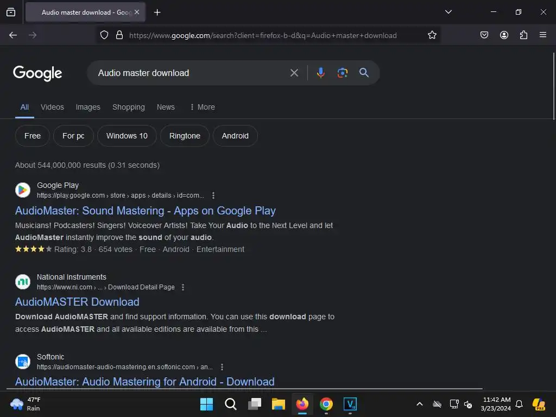Screen dimensions: 556x417
Task: Open the Extensions puzzle icon
Action: click(x=523, y=35)
